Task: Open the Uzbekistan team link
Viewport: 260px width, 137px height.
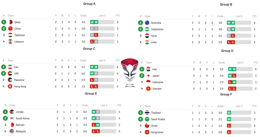Action: click(x=157, y=29)
